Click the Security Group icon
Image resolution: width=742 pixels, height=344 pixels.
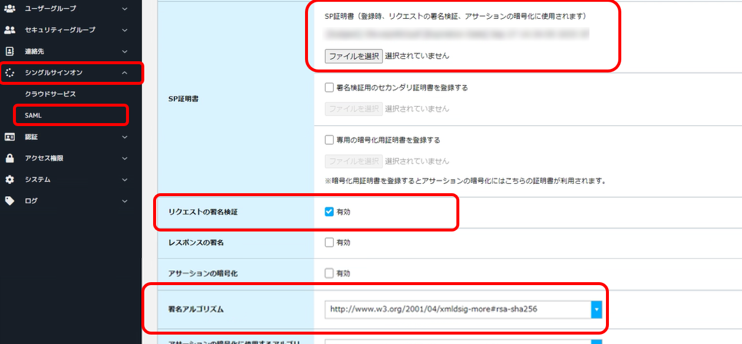click(9, 29)
